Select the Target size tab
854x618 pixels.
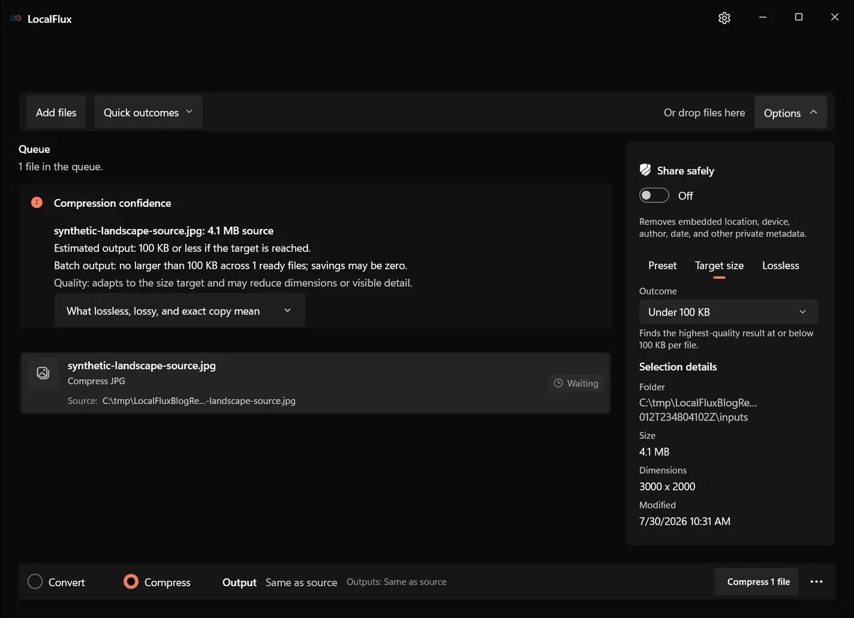[x=719, y=265]
